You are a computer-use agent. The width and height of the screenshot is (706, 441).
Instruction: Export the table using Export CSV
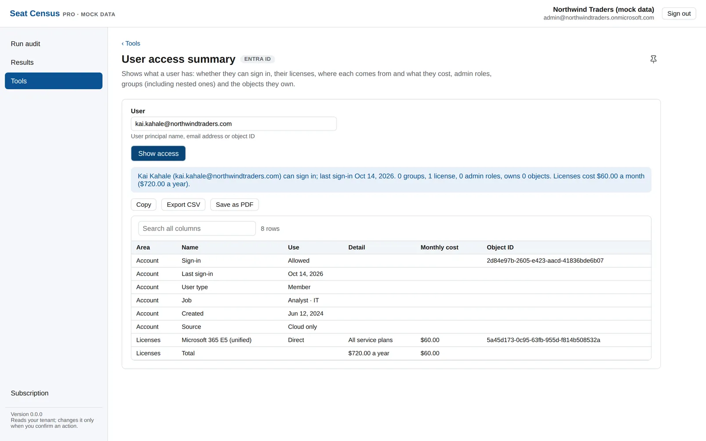183,205
